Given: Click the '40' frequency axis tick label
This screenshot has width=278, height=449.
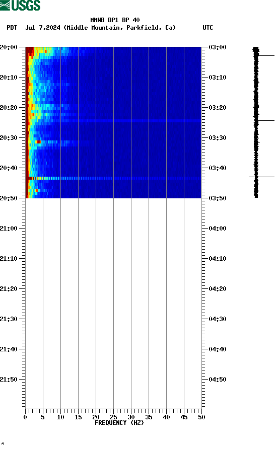Looking at the screenshot, I should [x=166, y=417].
